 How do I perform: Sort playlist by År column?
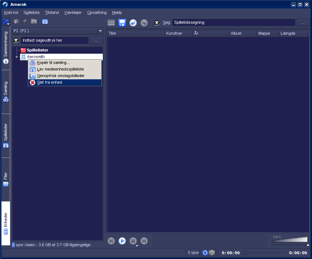(x=211, y=33)
